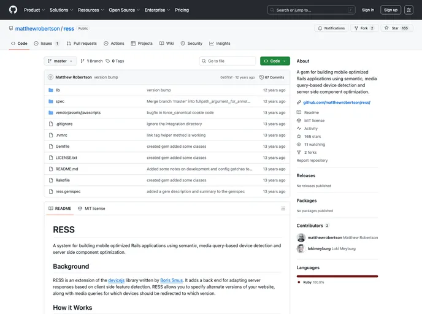Click the star icon in Star button
422x314 pixels.
point(386,28)
